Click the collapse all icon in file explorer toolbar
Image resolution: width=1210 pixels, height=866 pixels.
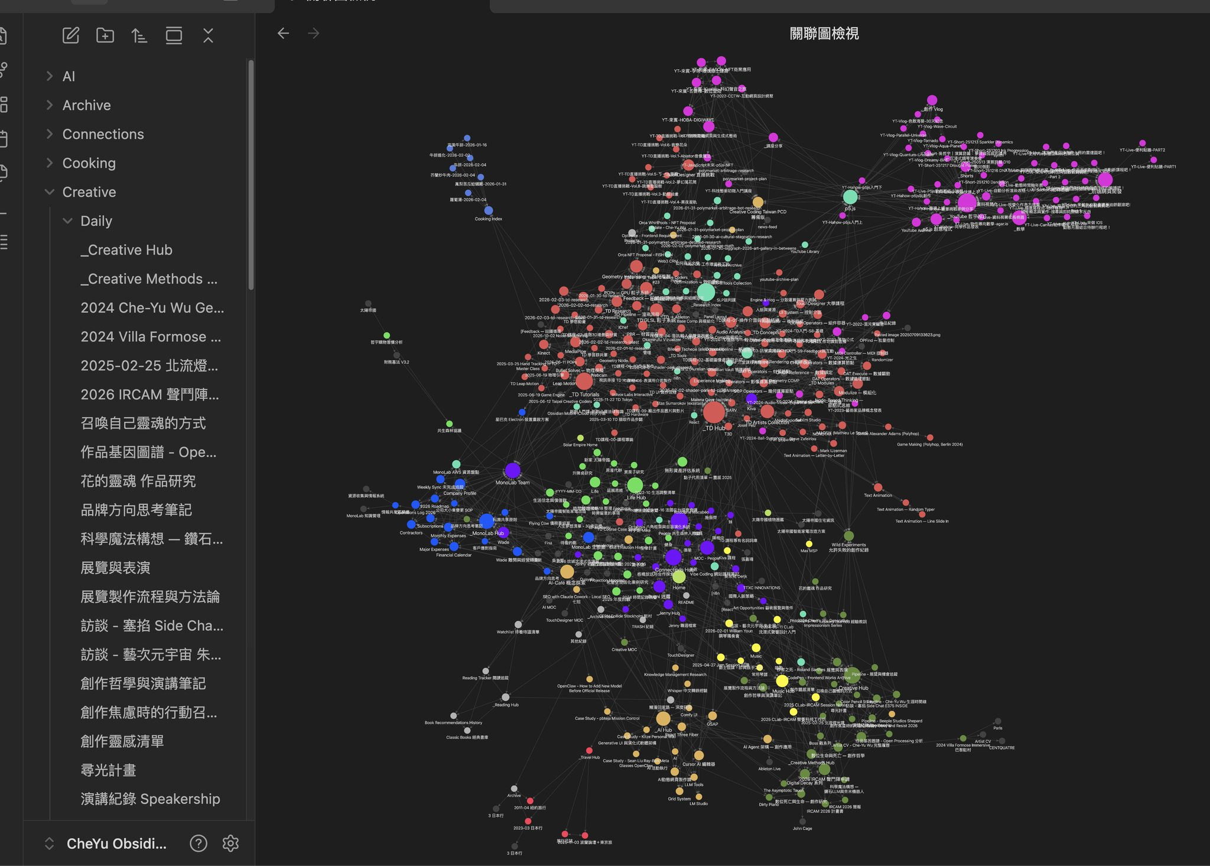[208, 35]
